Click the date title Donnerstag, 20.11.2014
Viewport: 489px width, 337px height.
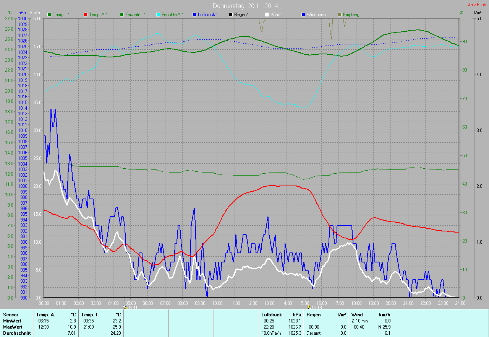[245, 6]
